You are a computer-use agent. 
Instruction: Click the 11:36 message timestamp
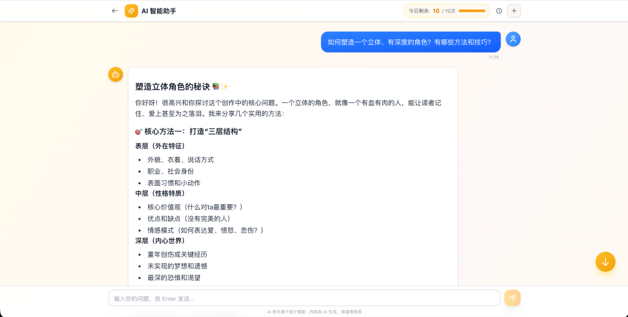494,57
